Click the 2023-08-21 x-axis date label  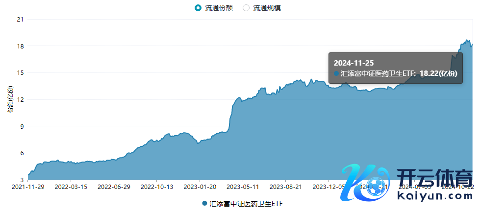click(x=286, y=187)
